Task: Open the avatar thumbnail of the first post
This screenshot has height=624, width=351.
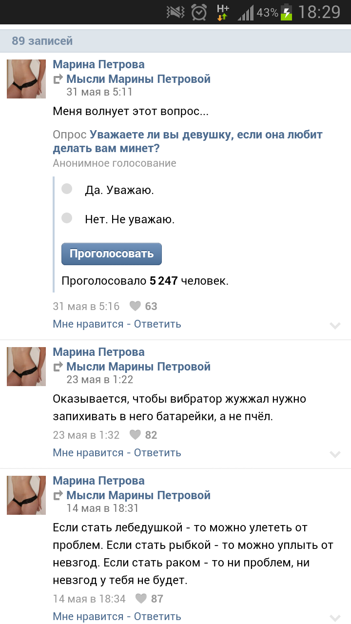Action: 26,79
